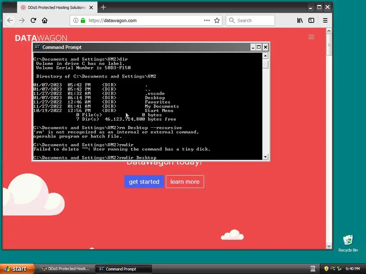The width and height of the screenshot is (366, 274).
Task: Select the DDoS Protected Hosting Solutions tab
Action: (x=58, y=7)
